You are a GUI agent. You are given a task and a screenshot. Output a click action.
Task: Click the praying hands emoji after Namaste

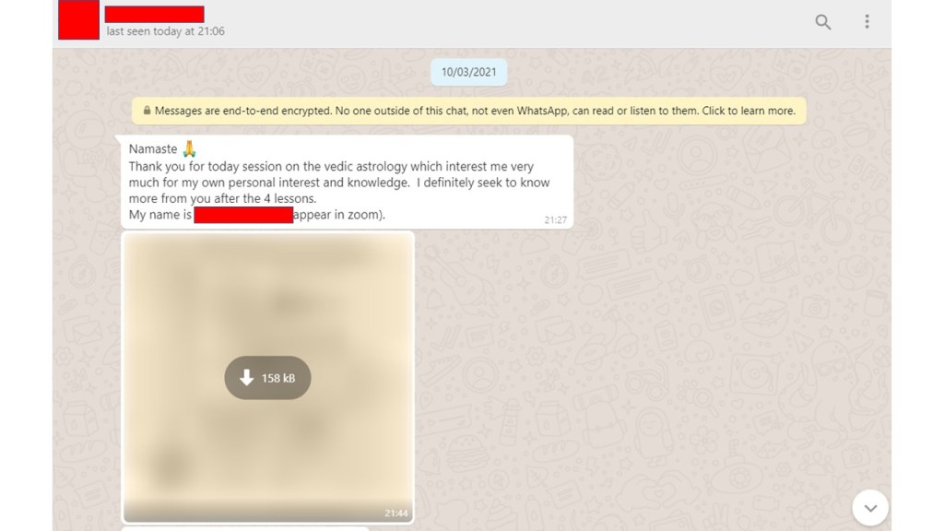tap(190, 148)
